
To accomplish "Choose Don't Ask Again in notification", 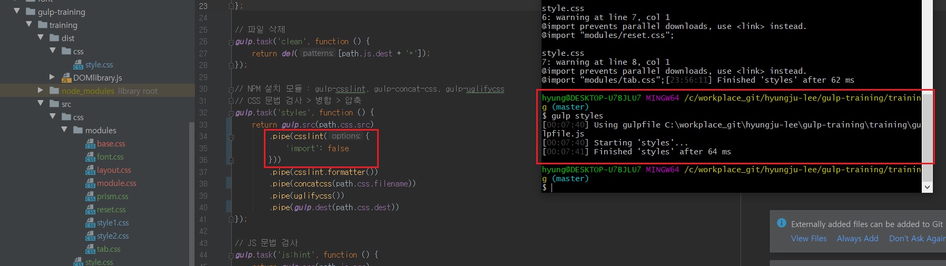I will [x=917, y=239].
